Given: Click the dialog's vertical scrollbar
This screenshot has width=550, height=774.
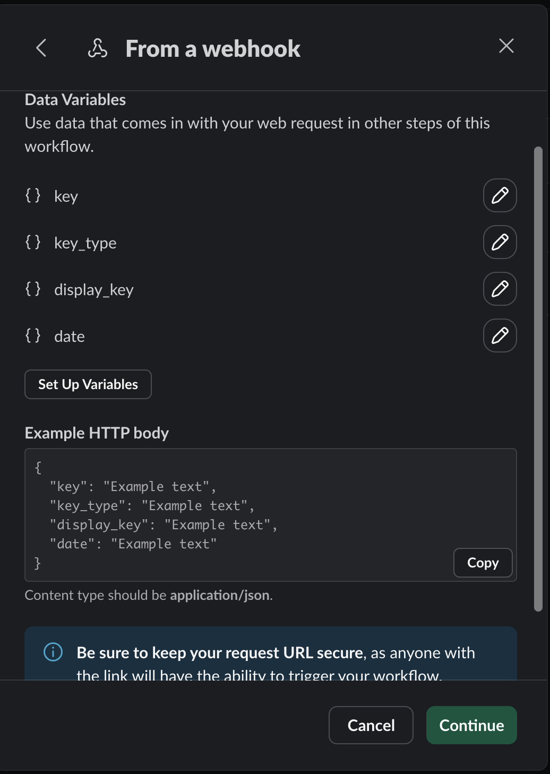Looking at the screenshot, I should 538,379.
